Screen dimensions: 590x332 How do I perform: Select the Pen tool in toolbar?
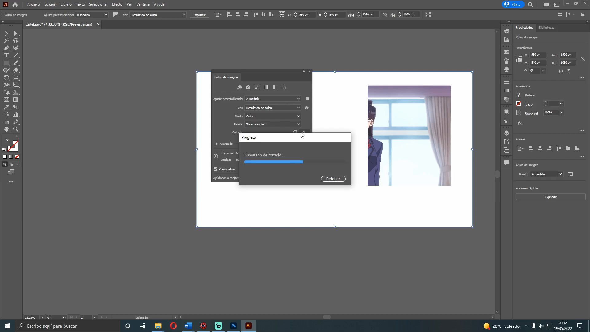(6, 48)
